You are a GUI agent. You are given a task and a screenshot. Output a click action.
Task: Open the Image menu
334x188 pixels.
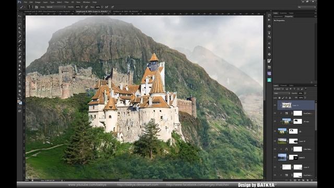[x=38, y=2]
